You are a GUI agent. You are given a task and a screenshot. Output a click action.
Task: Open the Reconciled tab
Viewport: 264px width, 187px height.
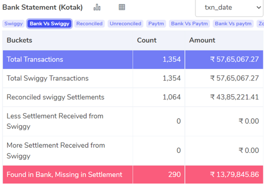pyautogui.click(x=89, y=24)
